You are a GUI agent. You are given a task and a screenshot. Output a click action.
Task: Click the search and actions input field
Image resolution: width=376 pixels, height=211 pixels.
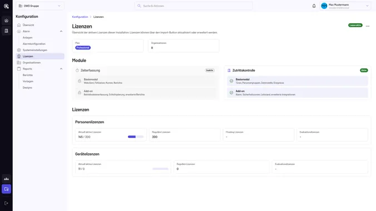pyautogui.click(x=194, y=6)
